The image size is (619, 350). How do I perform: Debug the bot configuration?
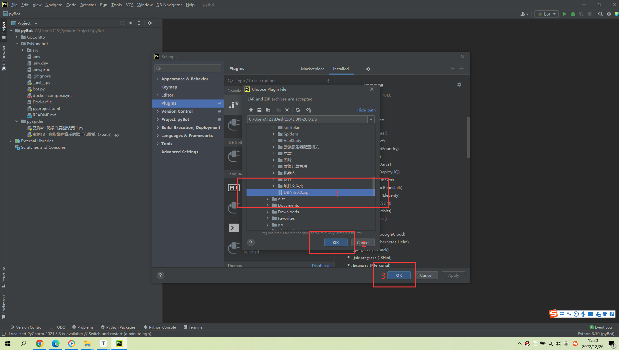[x=573, y=14]
